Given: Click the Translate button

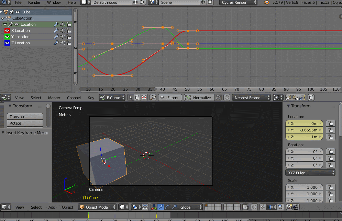Looking at the screenshot, I should (x=25, y=117).
